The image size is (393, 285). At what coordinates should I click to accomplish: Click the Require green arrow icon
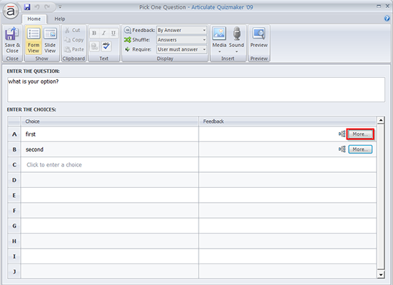127,49
